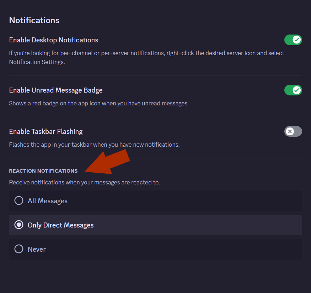Click the checkmark icon on Unread Message Badge switch
The image size is (311, 293).
[x=296, y=90]
